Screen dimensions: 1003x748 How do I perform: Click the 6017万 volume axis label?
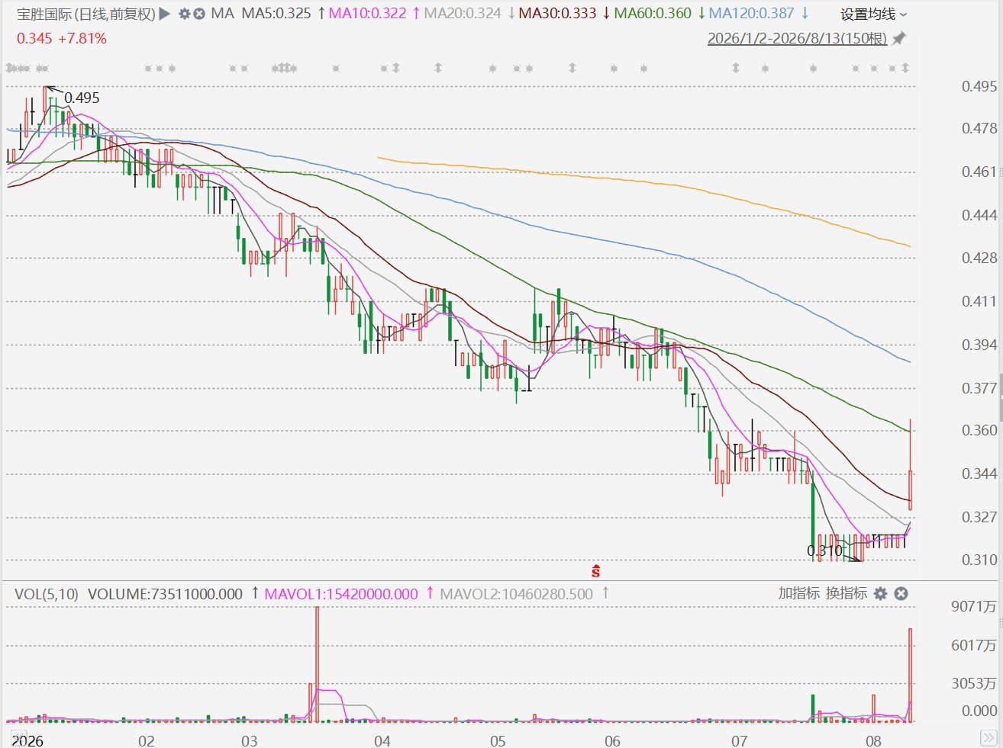pyautogui.click(x=974, y=646)
